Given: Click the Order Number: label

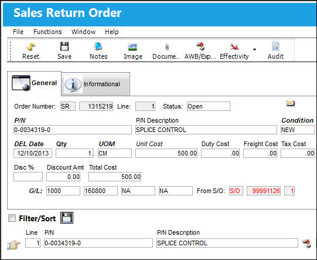Looking at the screenshot, I should (35, 106).
